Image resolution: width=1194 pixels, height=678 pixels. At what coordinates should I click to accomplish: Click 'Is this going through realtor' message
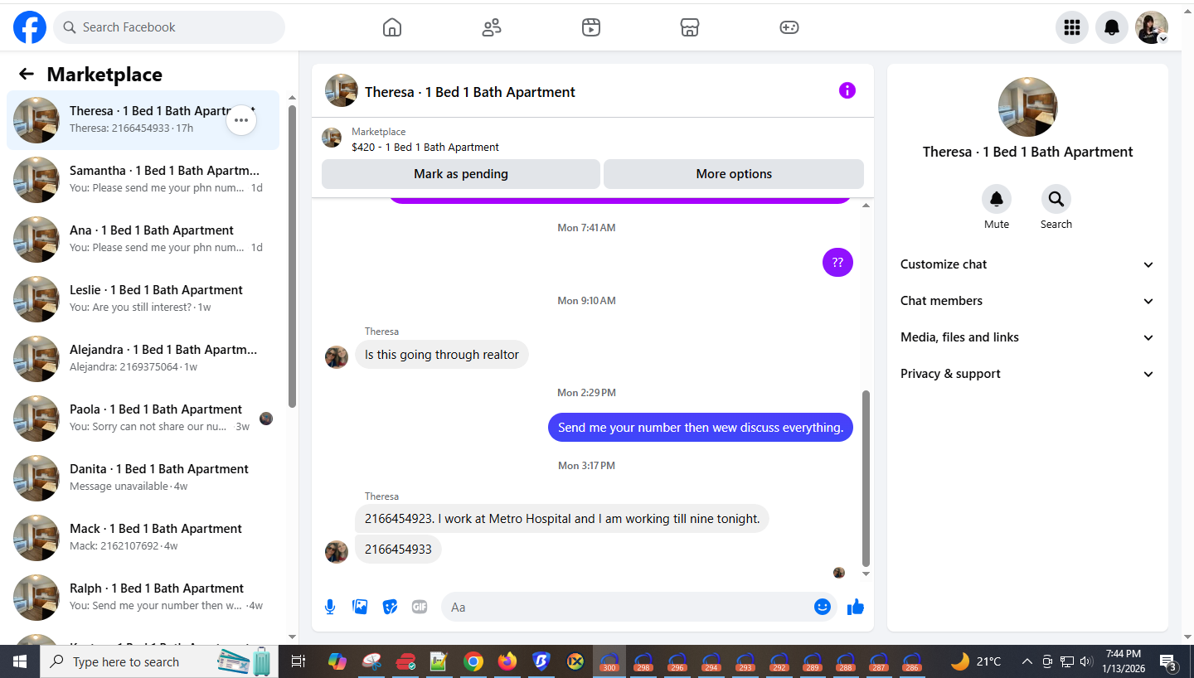[x=442, y=355]
